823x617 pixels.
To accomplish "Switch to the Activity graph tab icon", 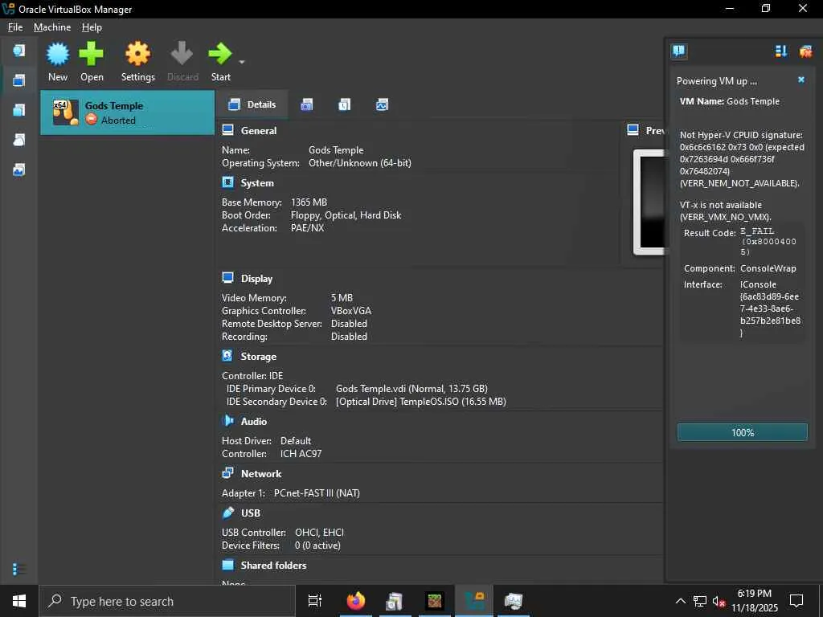I will tap(382, 105).
